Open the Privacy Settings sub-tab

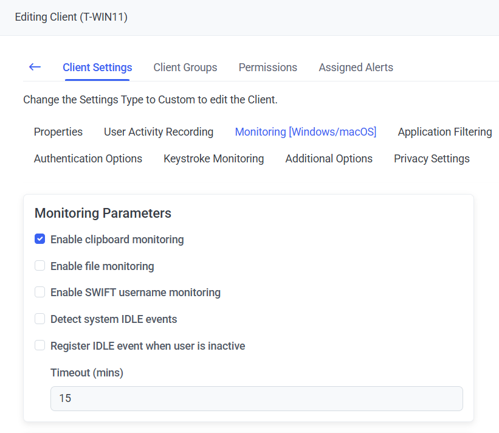[432, 159]
